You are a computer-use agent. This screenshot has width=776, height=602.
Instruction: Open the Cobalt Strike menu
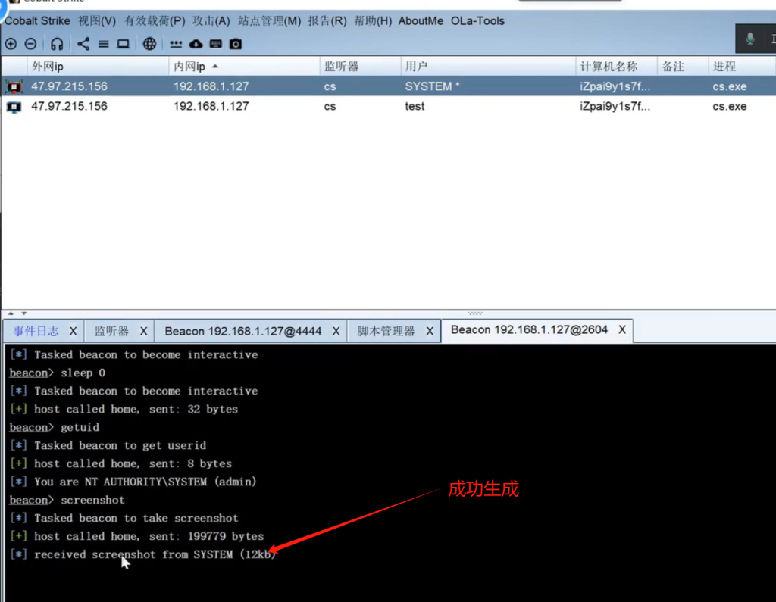(37, 21)
